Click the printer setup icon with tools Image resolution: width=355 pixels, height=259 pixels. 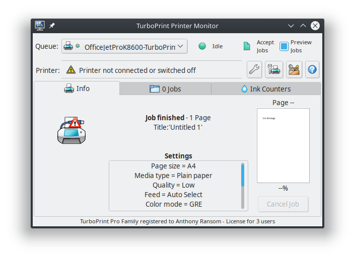click(274, 70)
